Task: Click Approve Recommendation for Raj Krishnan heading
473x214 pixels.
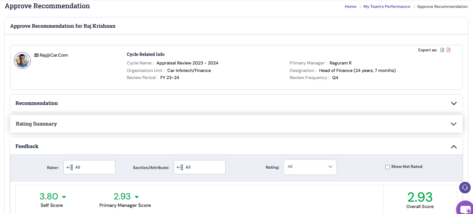Action: (63, 26)
